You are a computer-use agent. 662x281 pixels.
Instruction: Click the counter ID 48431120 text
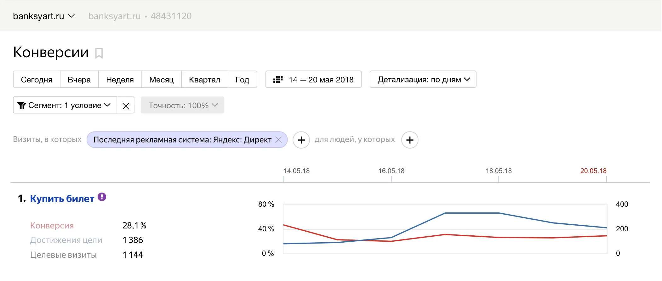pyautogui.click(x=171, y=16)
